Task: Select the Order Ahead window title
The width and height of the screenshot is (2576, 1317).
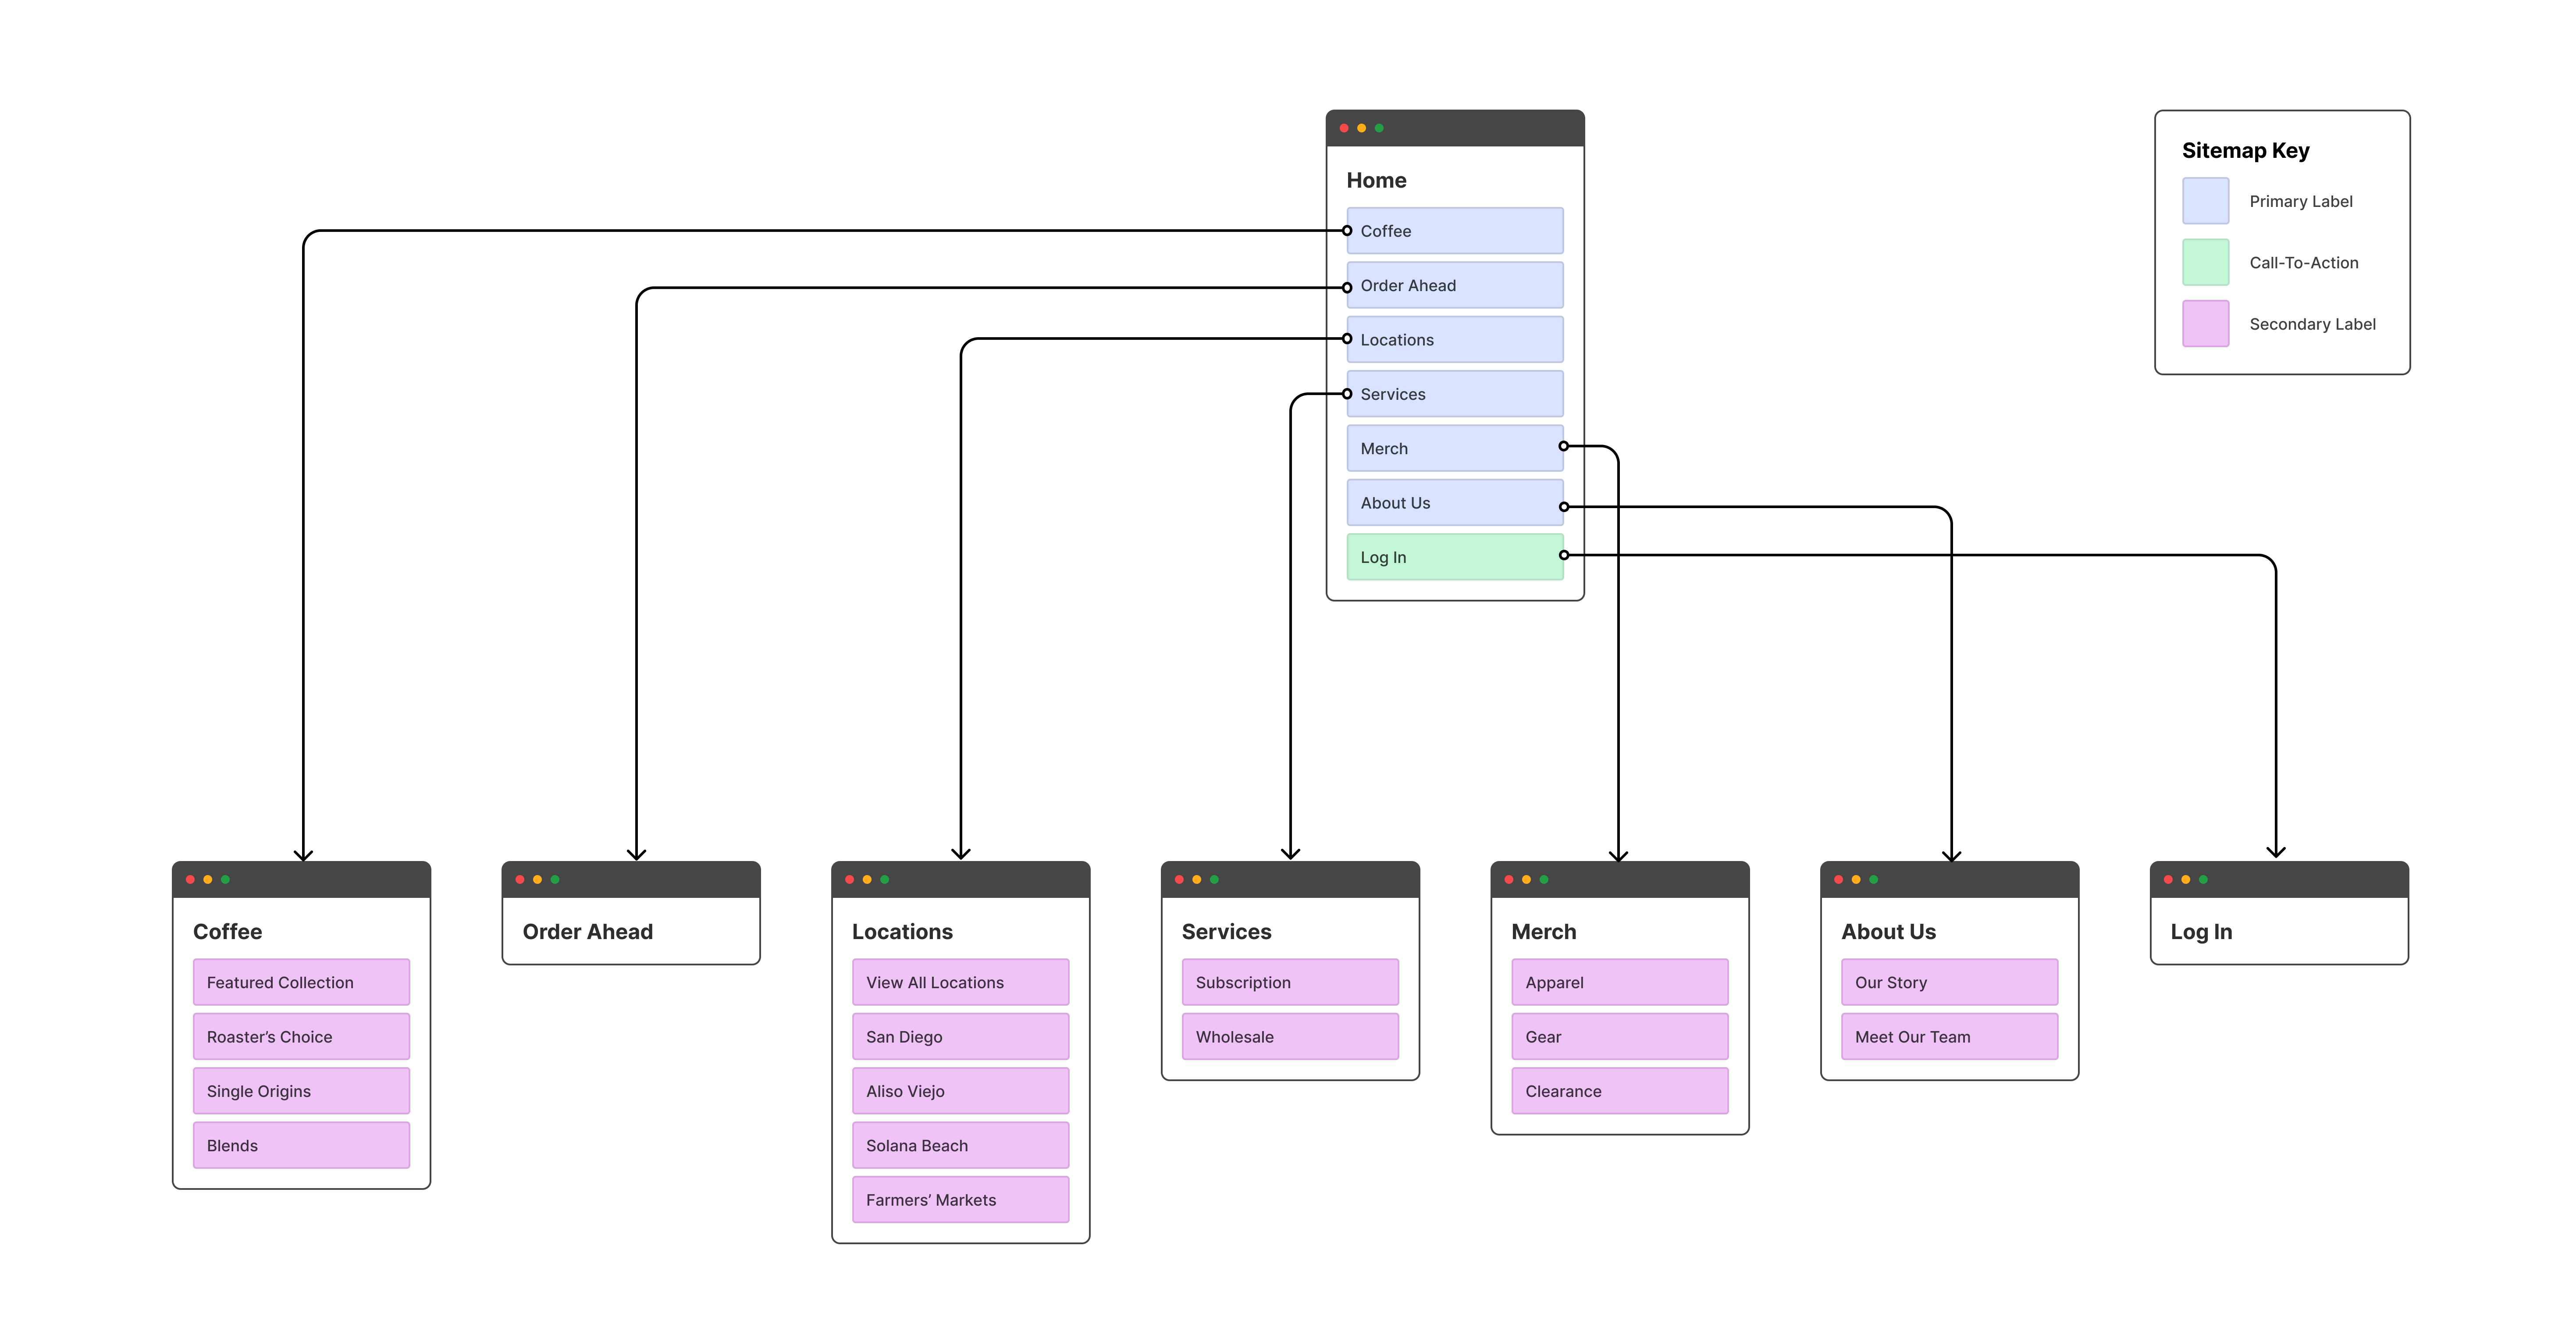Action: [x=587, y=932]
